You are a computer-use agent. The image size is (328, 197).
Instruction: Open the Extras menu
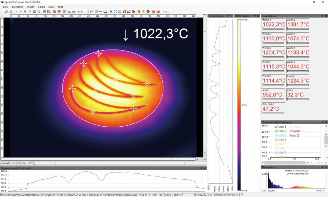51,7
